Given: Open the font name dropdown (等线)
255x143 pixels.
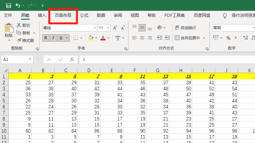Looking at the screenshot, I should click(x=94, y=28).
